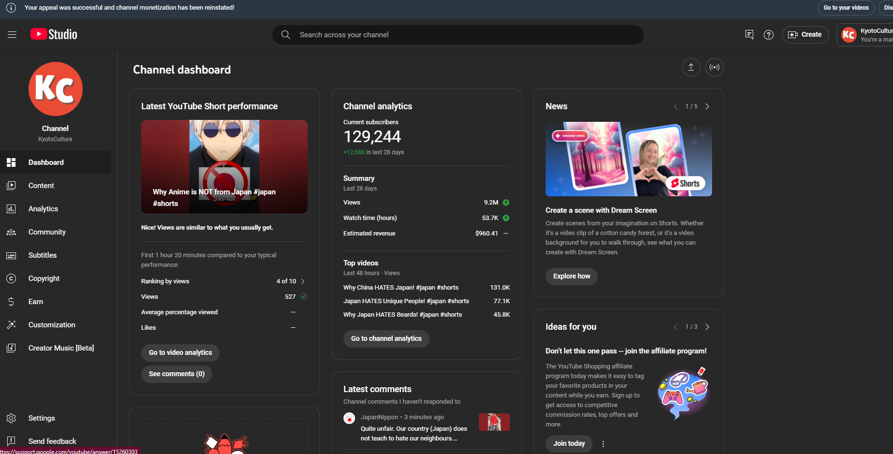893x454 pixels.
Task: Click the Send feedback icon
Action: coord(12,441)
